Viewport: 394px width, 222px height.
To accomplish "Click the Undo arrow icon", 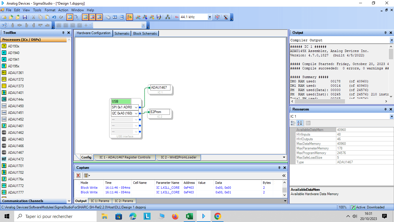I will point(54,17).
